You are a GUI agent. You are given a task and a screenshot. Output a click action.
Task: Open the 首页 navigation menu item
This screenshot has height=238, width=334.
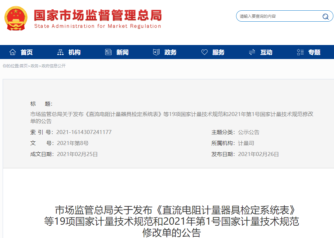click(27, 52)
